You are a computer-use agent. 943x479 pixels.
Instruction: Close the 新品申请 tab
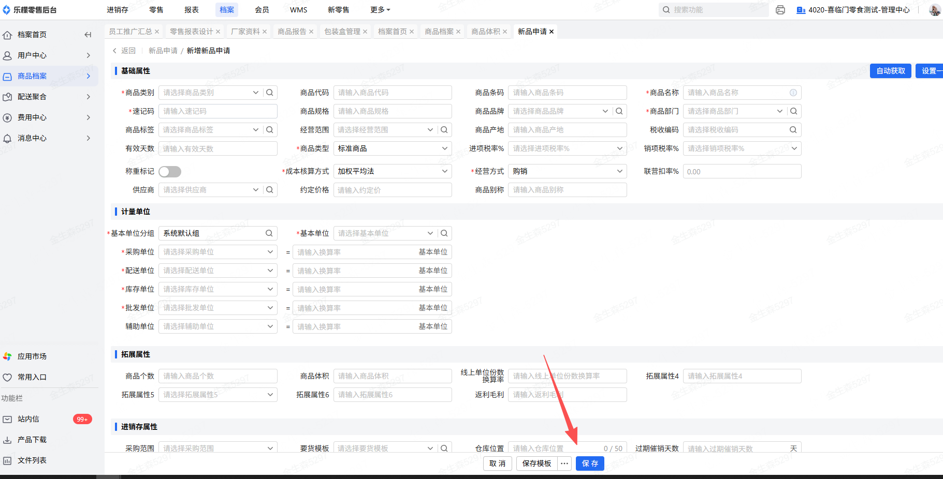tap(552, 32)
